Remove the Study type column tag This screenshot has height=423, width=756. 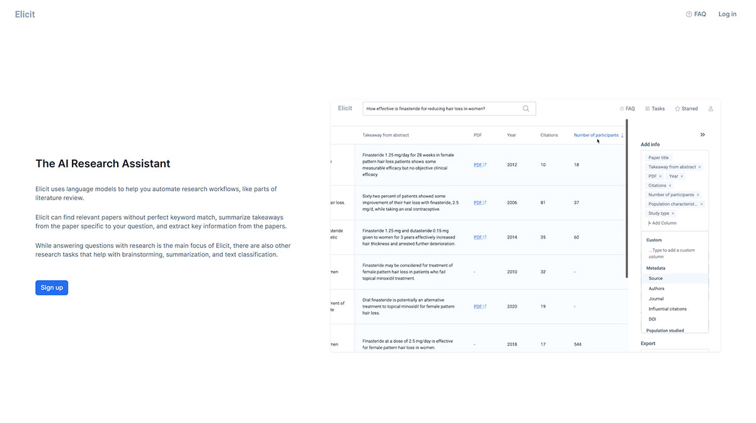673,213
